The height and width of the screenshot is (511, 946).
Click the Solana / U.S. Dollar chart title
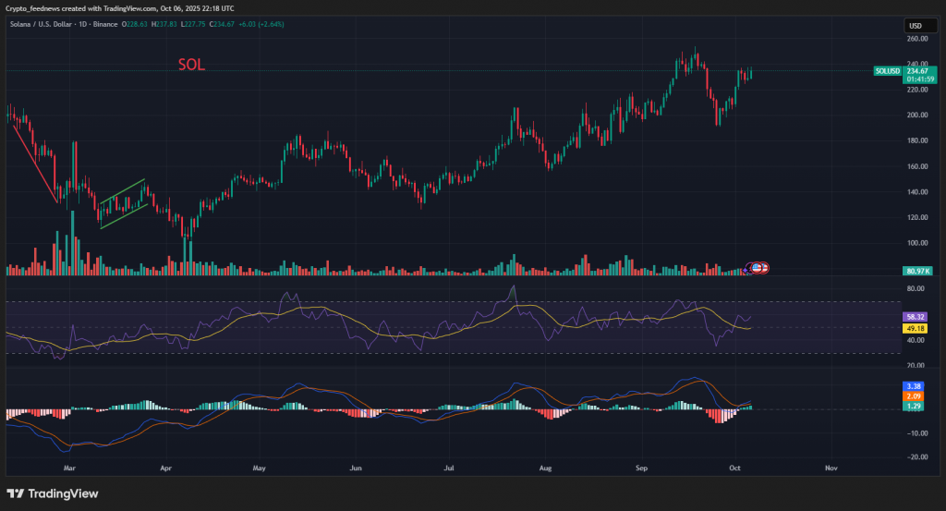[46, 23]
